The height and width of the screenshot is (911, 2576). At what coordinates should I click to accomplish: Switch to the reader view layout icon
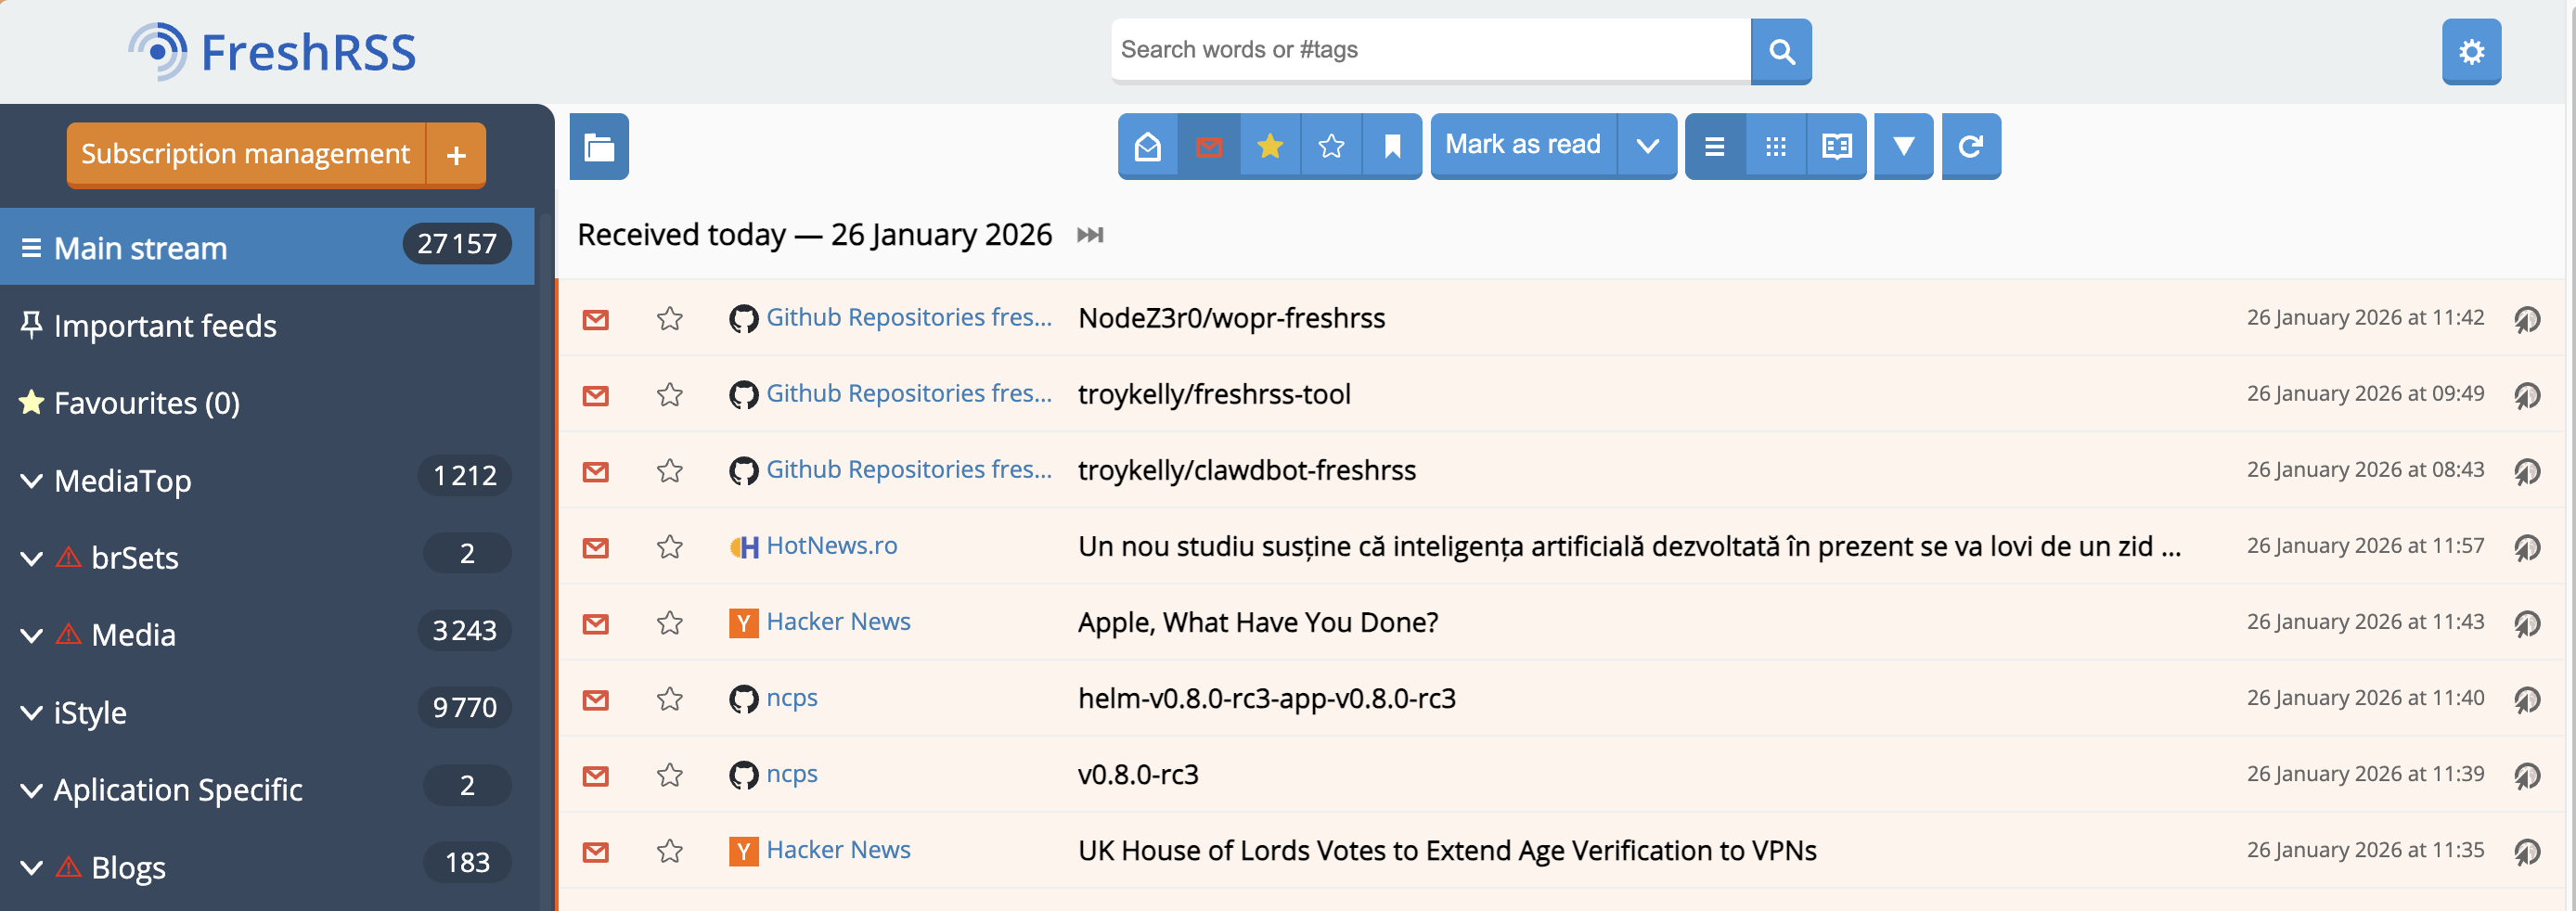coord(1837,147)
